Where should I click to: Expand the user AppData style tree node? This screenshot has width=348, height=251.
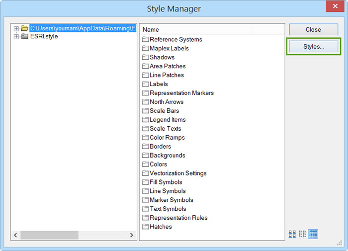16,29
